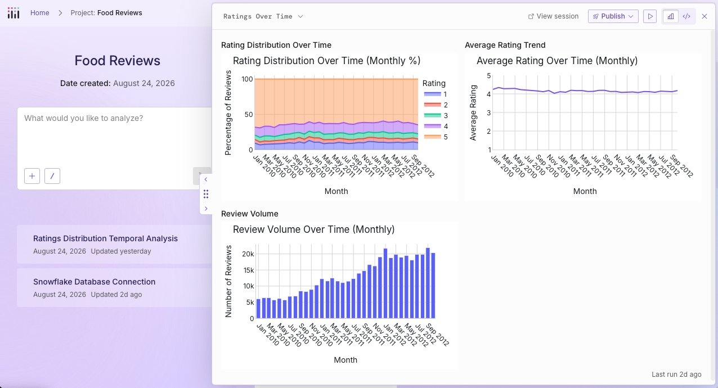Click the slash command button
Screen dimensions: 718x388
click(52, 176)
